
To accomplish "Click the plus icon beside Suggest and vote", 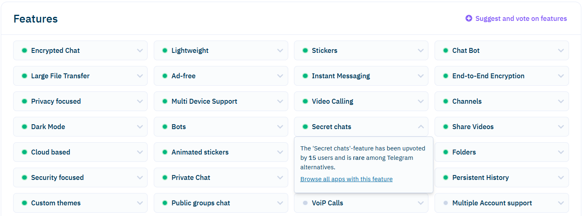I will 469,18.
